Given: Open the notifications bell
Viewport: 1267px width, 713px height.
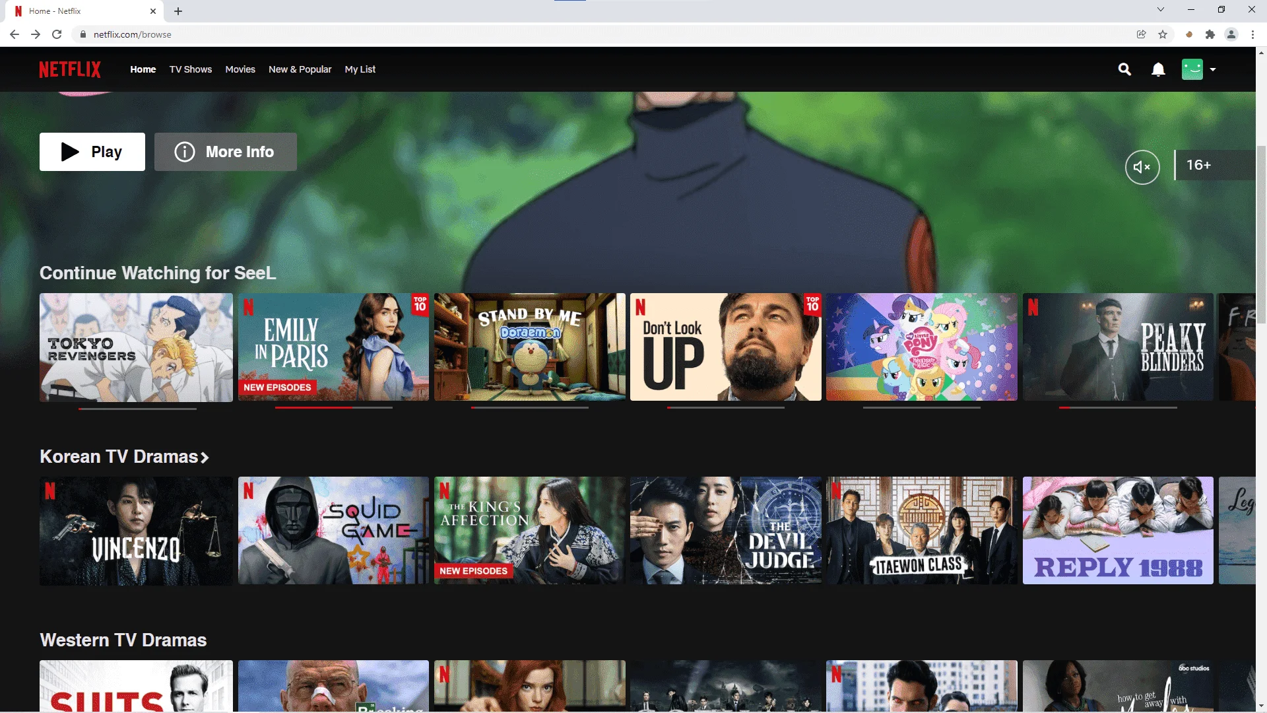Looking at the screenshot, I should (x=1158, y=69).
